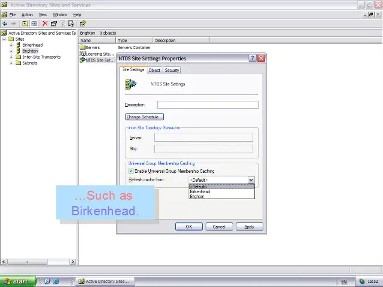Click the EN language indicator in taskbar
383x287 pixels.
[344, 282]
